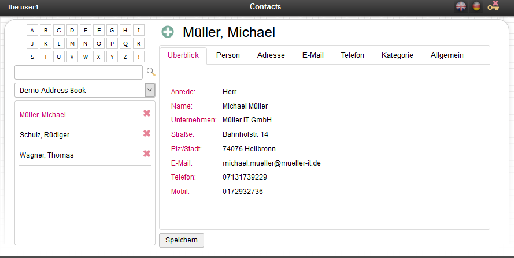Delete contact Schulz, Rüdiger
514x258 pixels.
pos(147,133)
